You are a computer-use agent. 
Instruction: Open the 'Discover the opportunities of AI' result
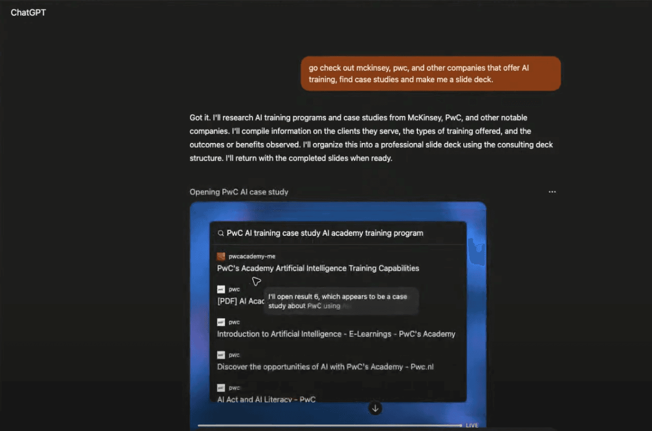325,367
